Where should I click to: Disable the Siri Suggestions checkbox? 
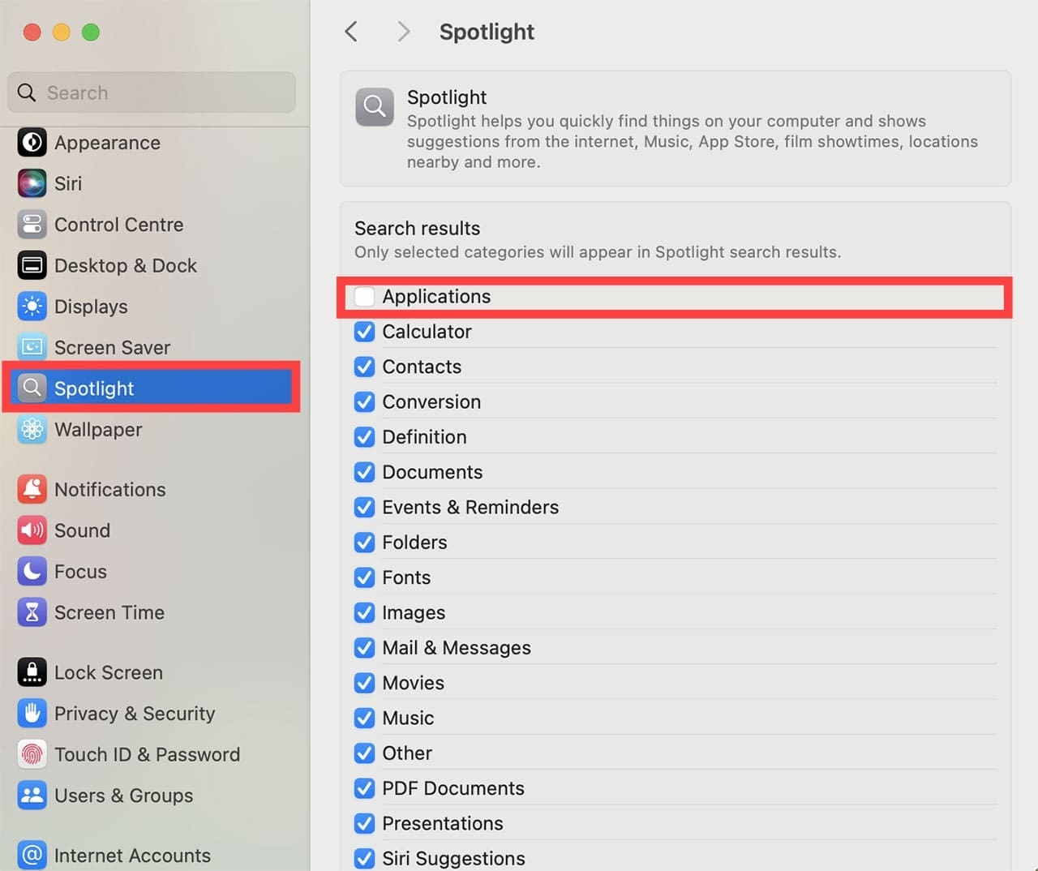(365, 858)
